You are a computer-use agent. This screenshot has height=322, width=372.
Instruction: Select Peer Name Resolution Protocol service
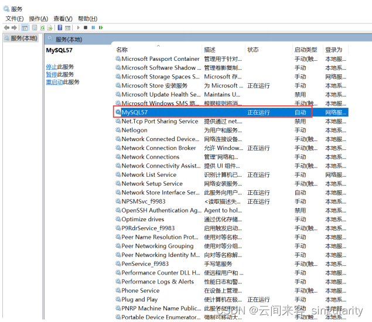pyautogui.click(x=231, y=237)
